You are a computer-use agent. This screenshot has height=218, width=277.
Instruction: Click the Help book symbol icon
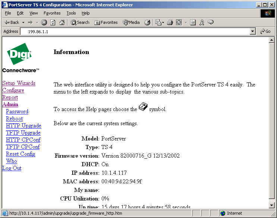pos(143,107)
